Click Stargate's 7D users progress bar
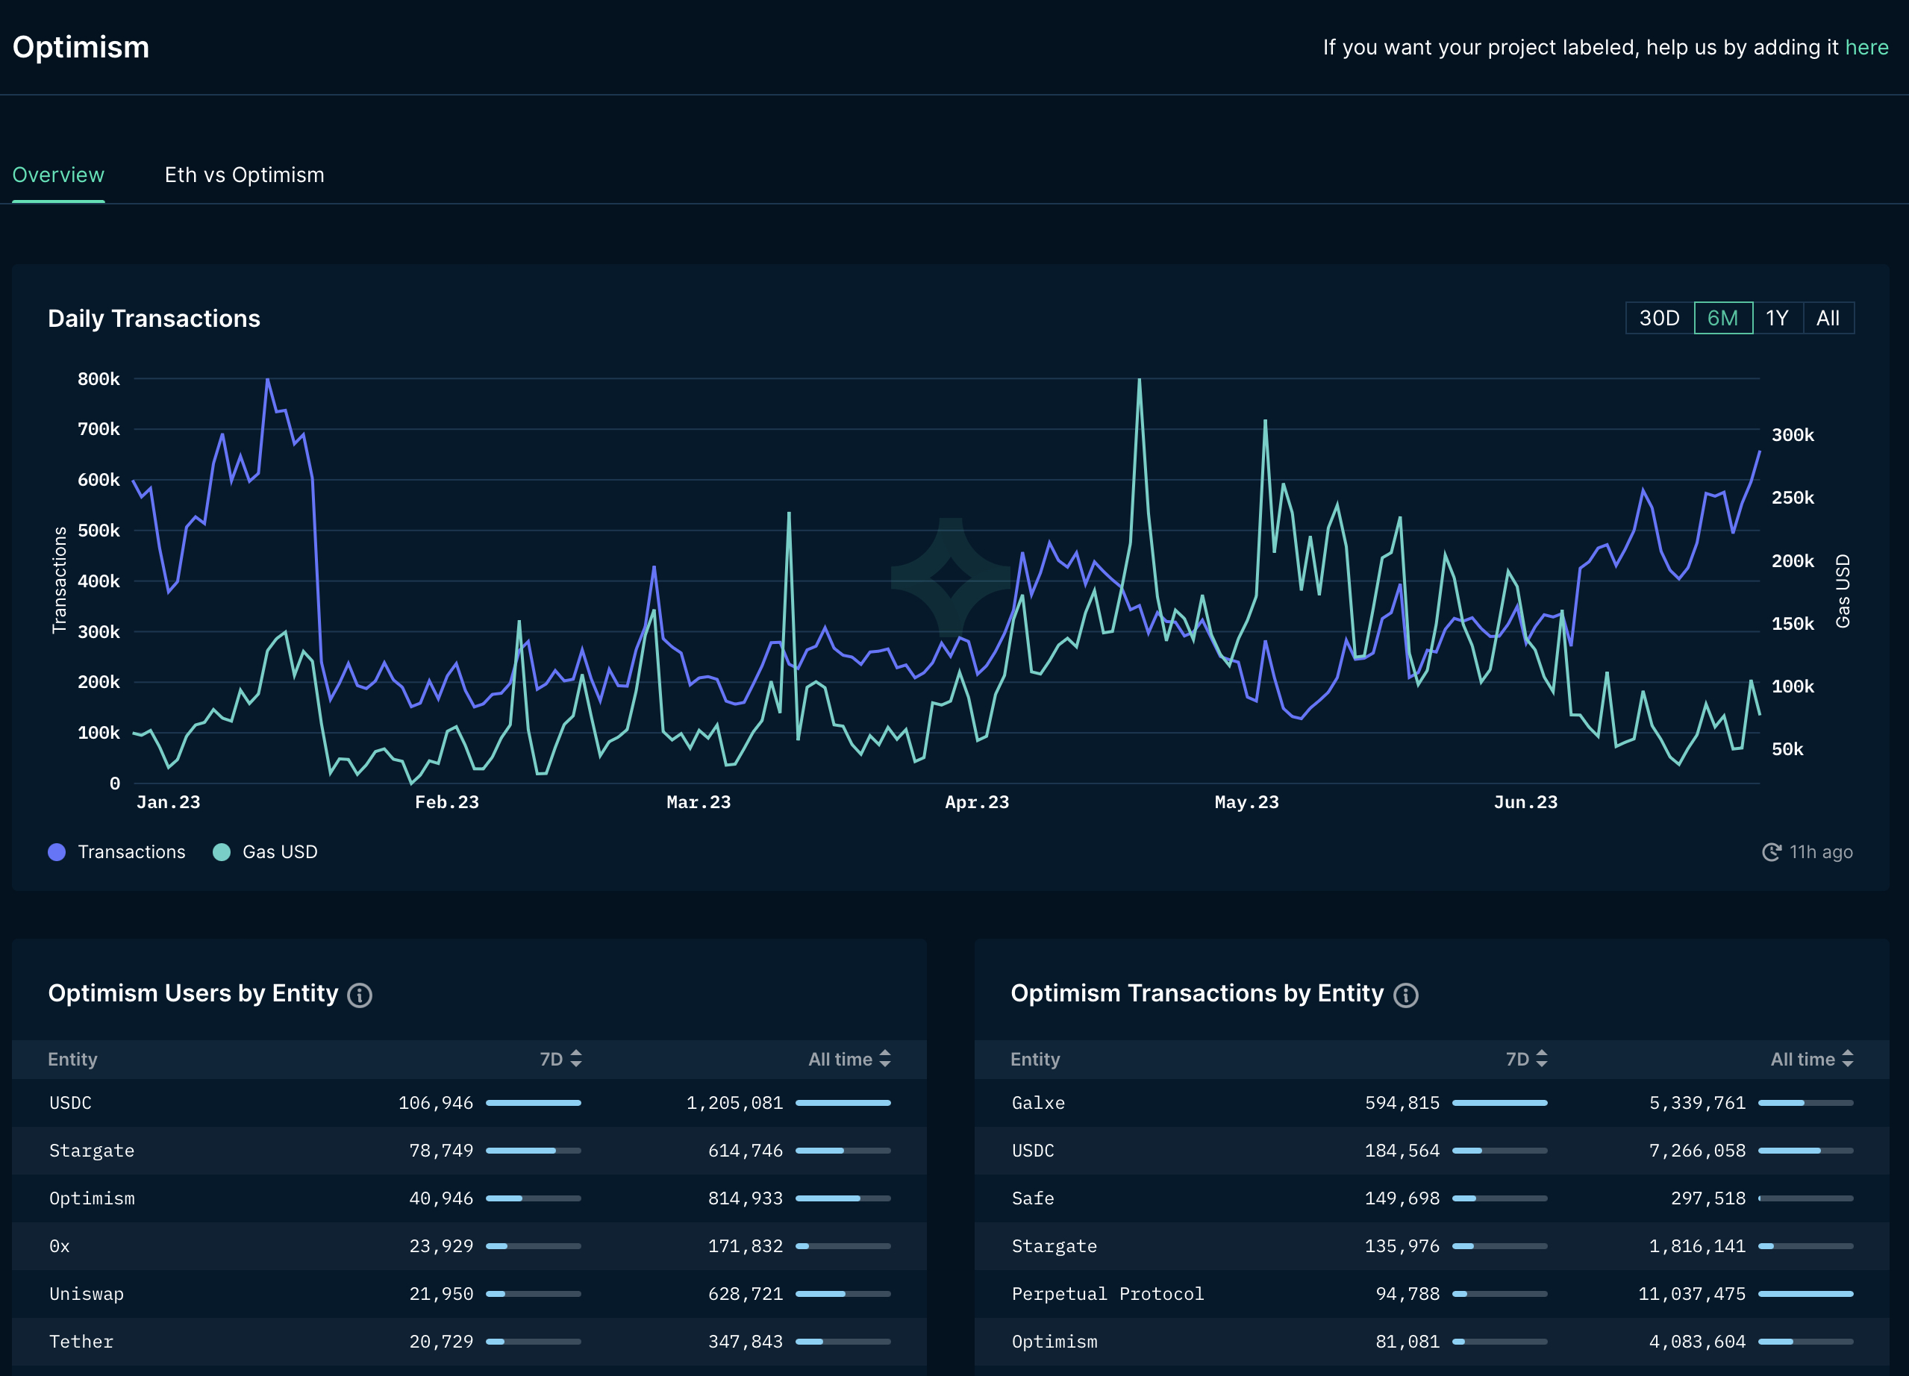The image size is (1909, 1376). 534,1151
